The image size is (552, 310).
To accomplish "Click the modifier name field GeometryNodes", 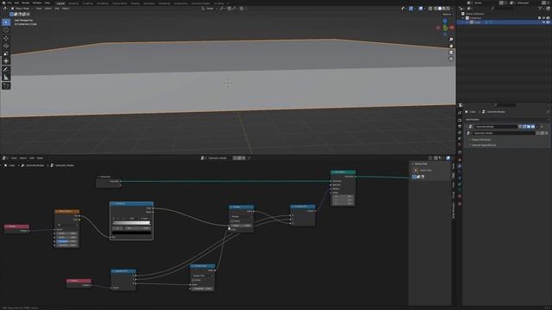I will [x=496, y=127].
